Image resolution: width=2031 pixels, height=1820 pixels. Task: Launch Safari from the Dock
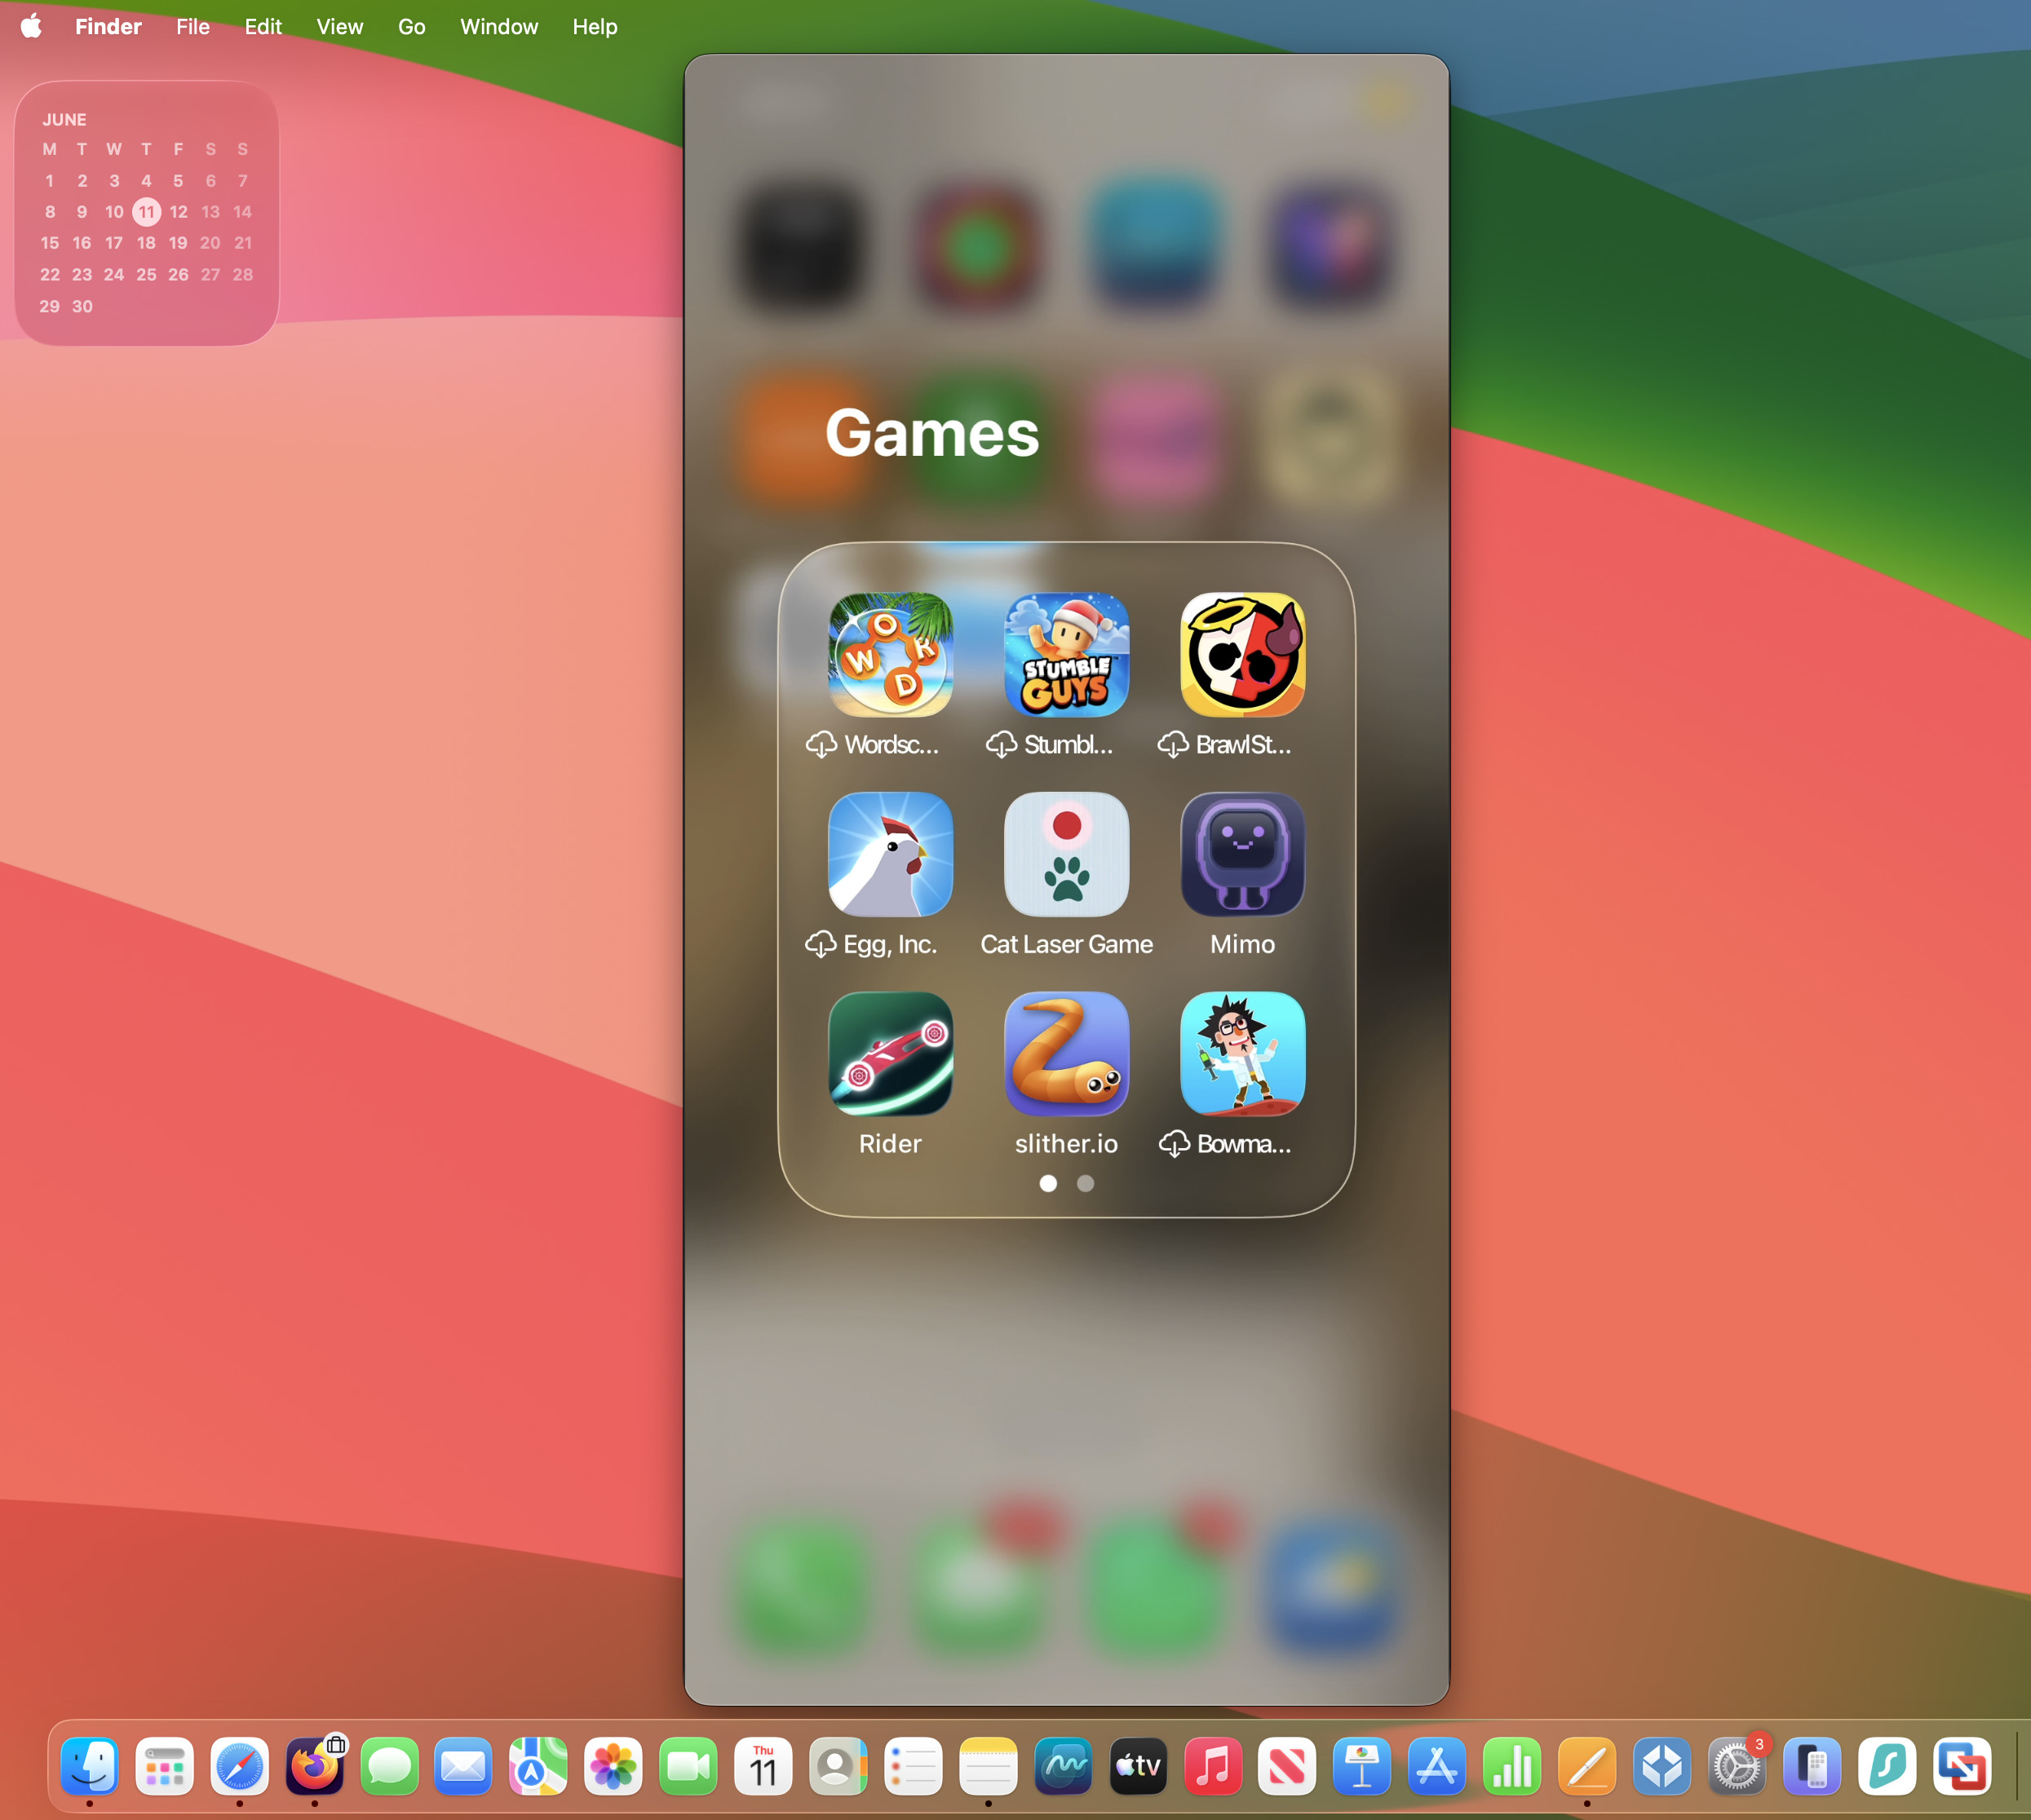tap(239, 1766)
